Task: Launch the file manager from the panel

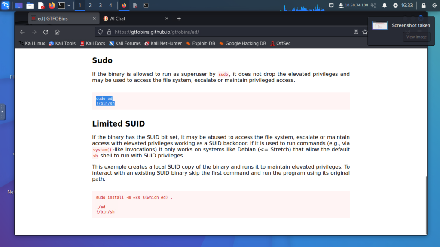Action: (30, 6)
